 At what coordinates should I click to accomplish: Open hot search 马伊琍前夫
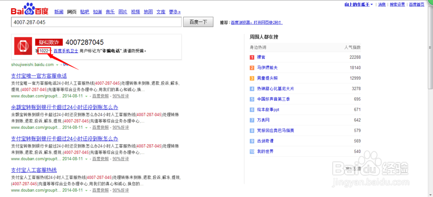tap(267, 68)
